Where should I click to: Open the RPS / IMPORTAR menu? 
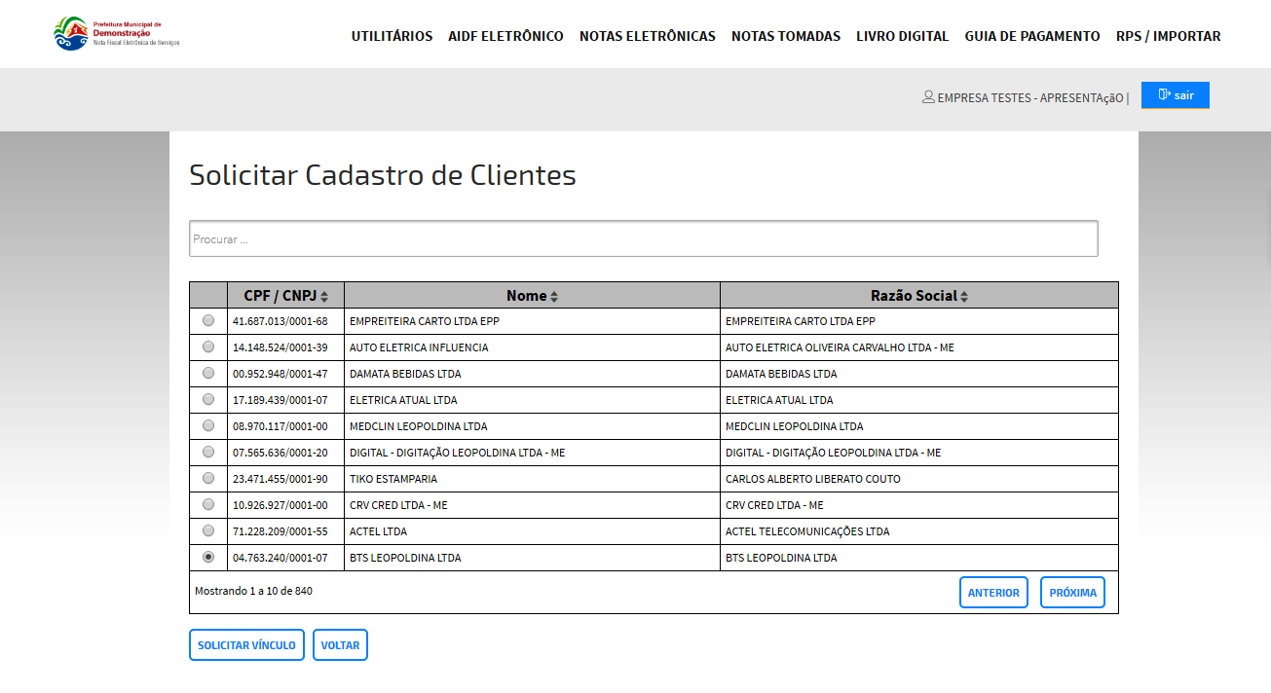click(x=1168, y=36)
